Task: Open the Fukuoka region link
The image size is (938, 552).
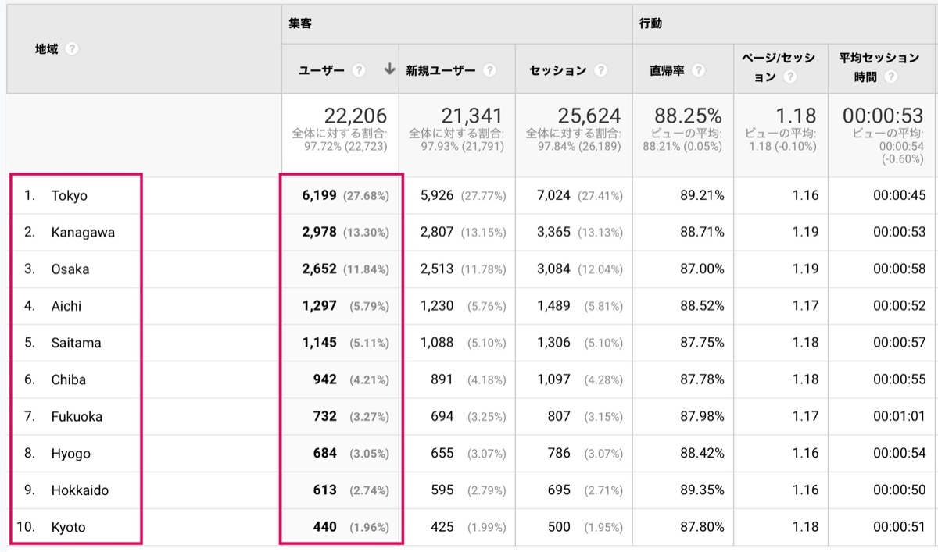Action: coord(77,417)
